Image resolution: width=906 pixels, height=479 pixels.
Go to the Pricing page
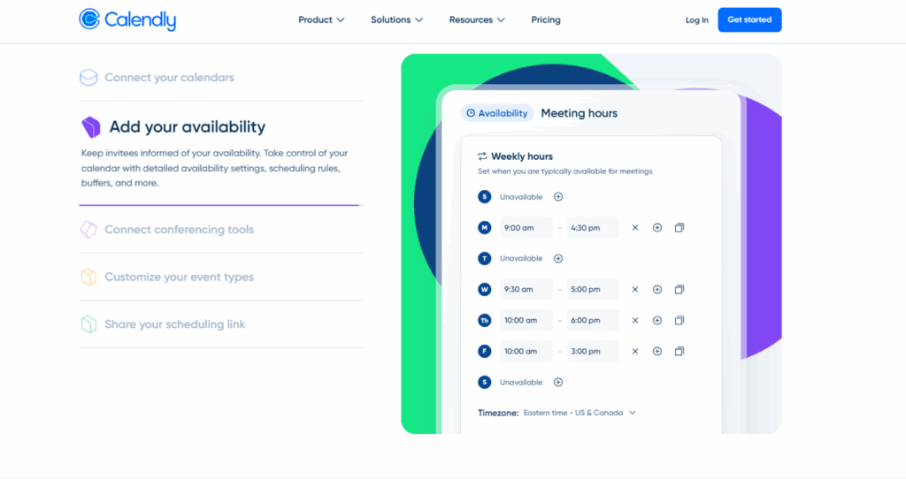tap(546, 19)
